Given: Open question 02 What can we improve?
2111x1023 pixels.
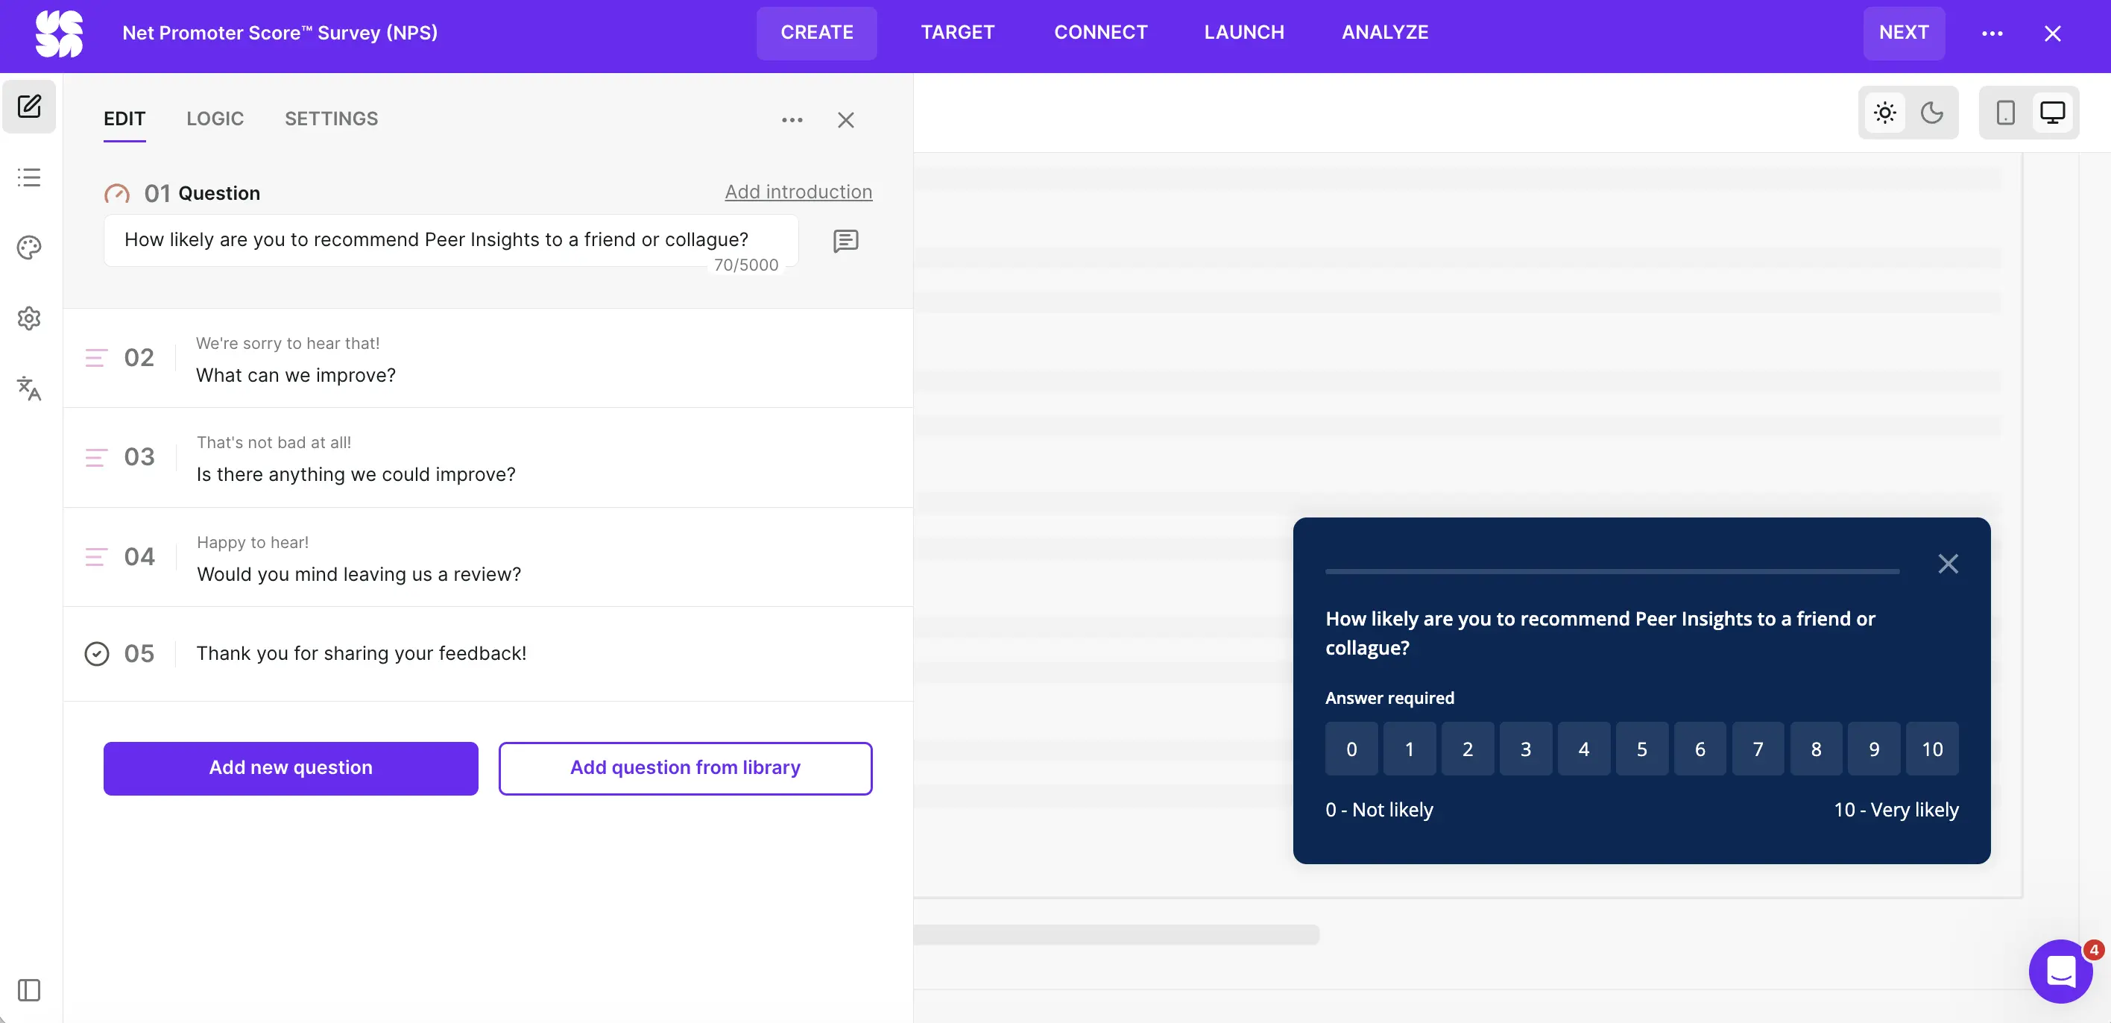Looking at the screenshot, I should (x=488, y=358).
